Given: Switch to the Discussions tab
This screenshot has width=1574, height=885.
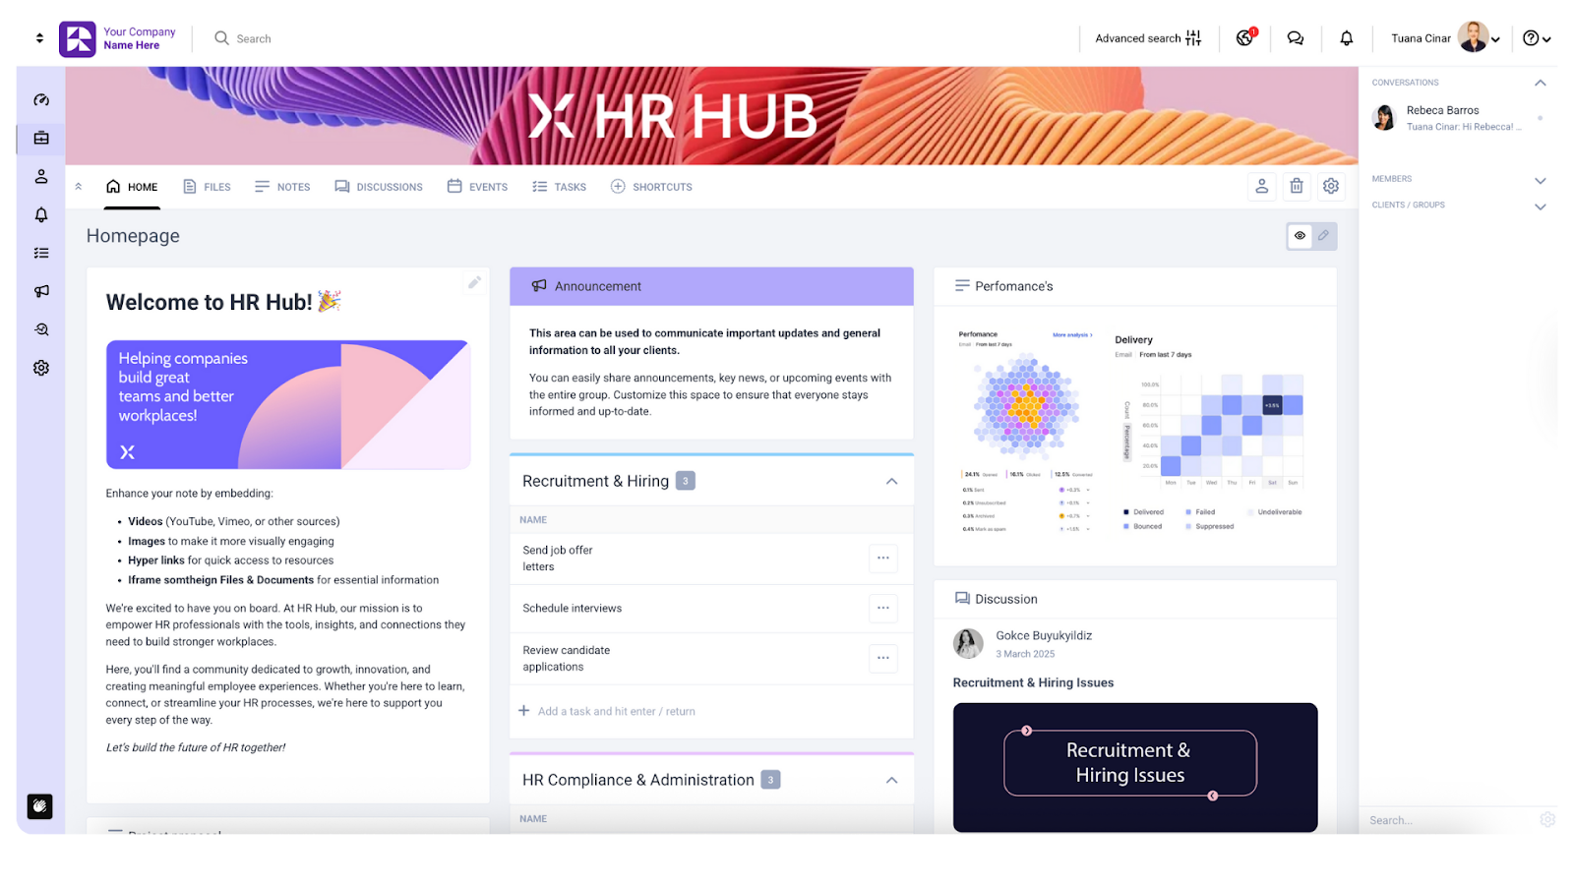Looking at the screenshot, I should (379, 186).
